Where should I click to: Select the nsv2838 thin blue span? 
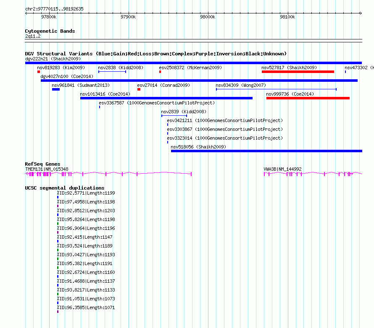pos(112,72)
